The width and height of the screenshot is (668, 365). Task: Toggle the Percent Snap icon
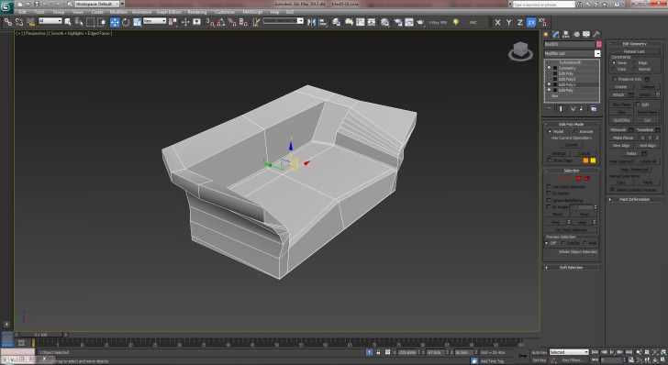pyautogui.click(x=232, y=22)
